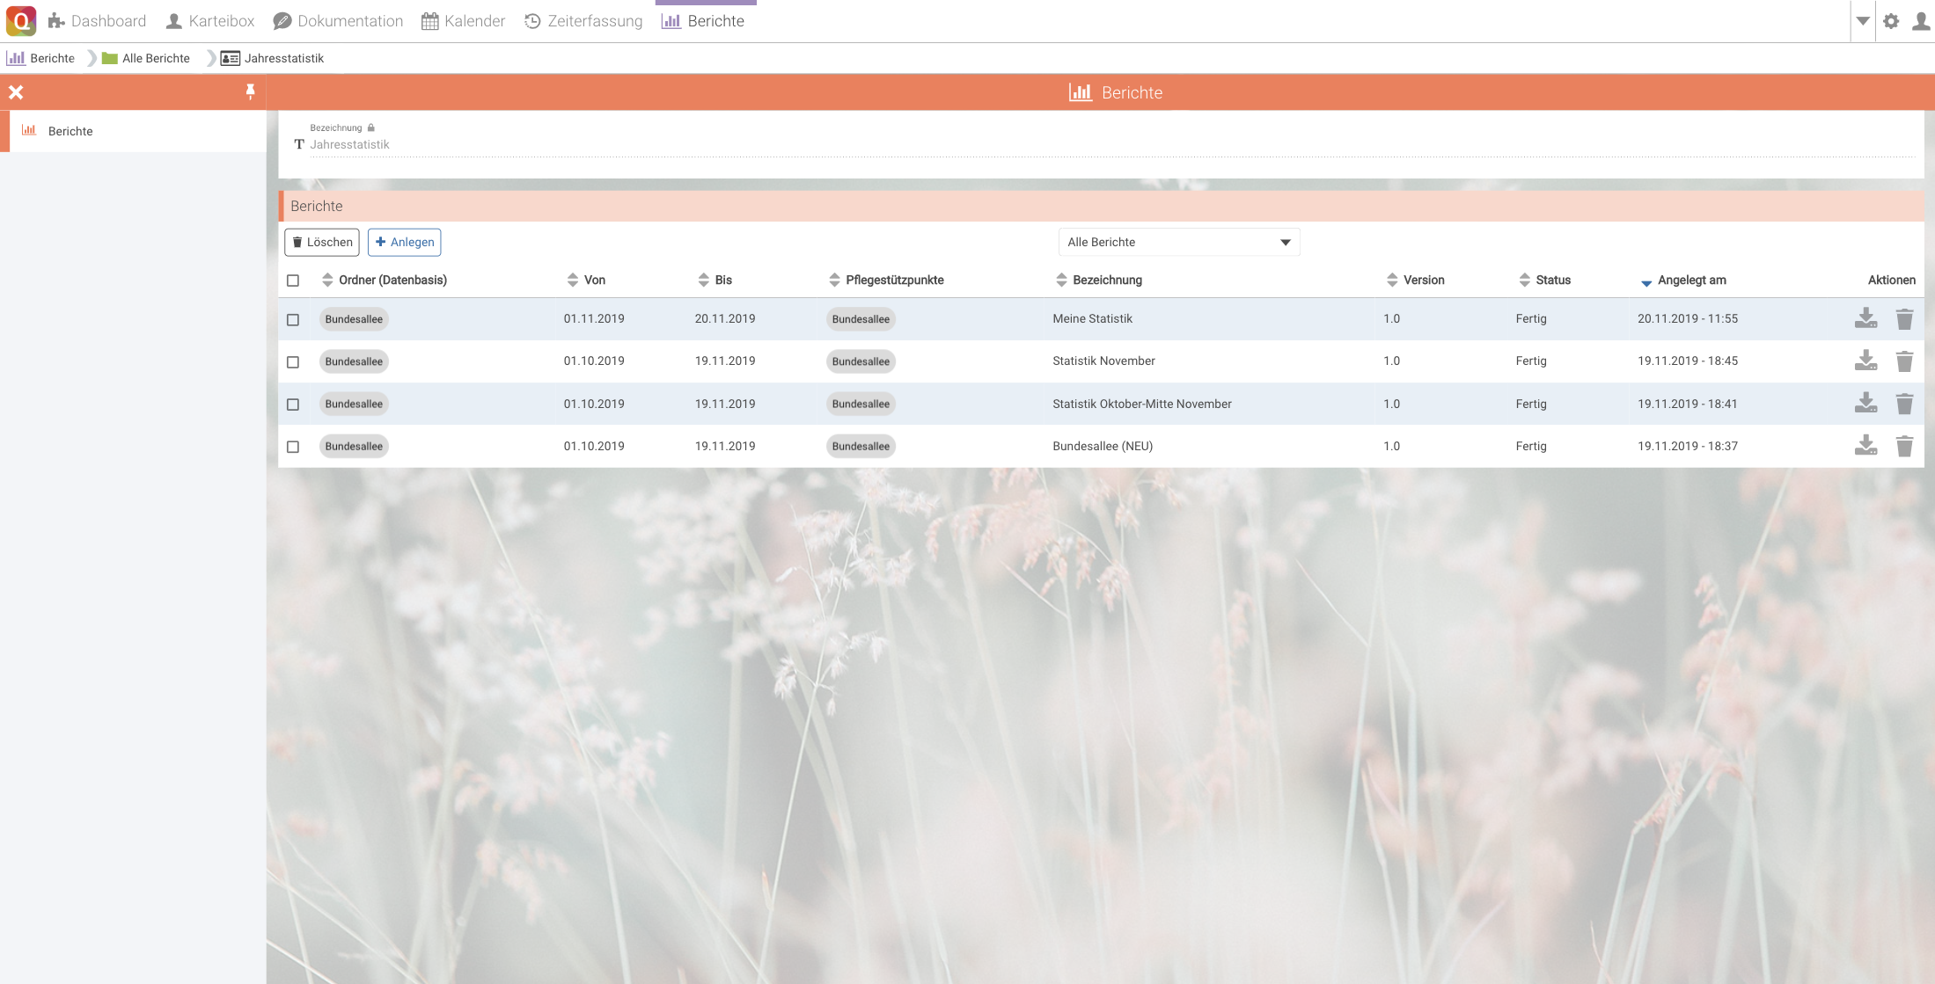Viewport: 1935px width, 984px height.
Task: Click the Anlegen button
Action: 405,242
